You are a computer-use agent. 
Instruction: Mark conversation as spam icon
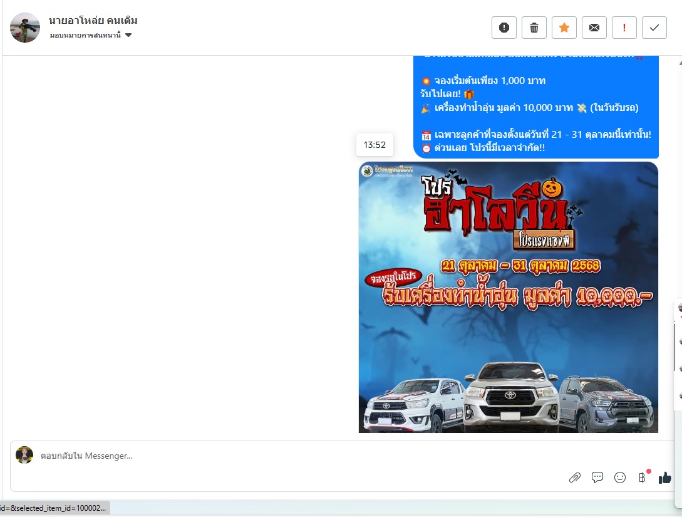click(x=504, y=28)
